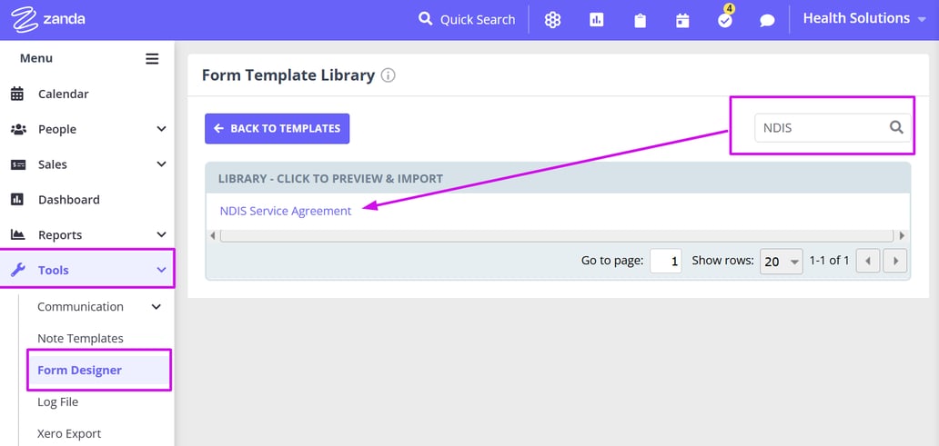Viewport: 939px width, 446px height.
Task: Click the Back to Templates button
Action: [x=277, y=128]
